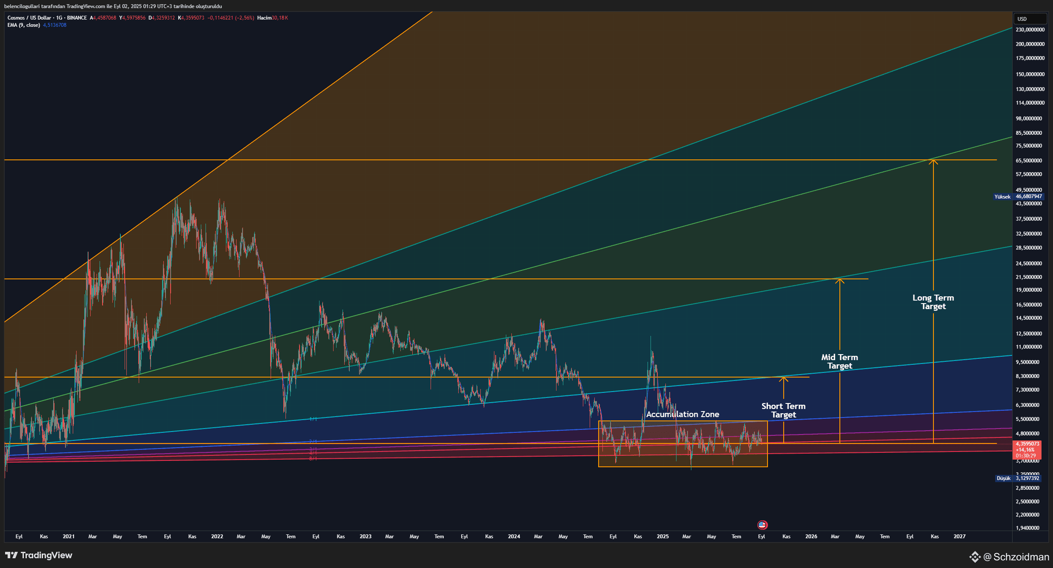Click the EMA (9, close) indicator legend
The image size is (1053, 568).
(24, 25)
